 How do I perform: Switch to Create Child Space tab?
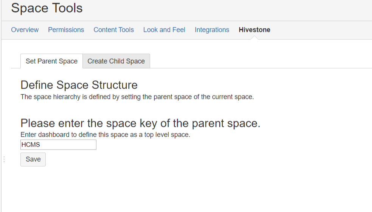[116, 61]
